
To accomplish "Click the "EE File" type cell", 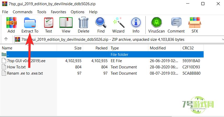I will (116, 61).
